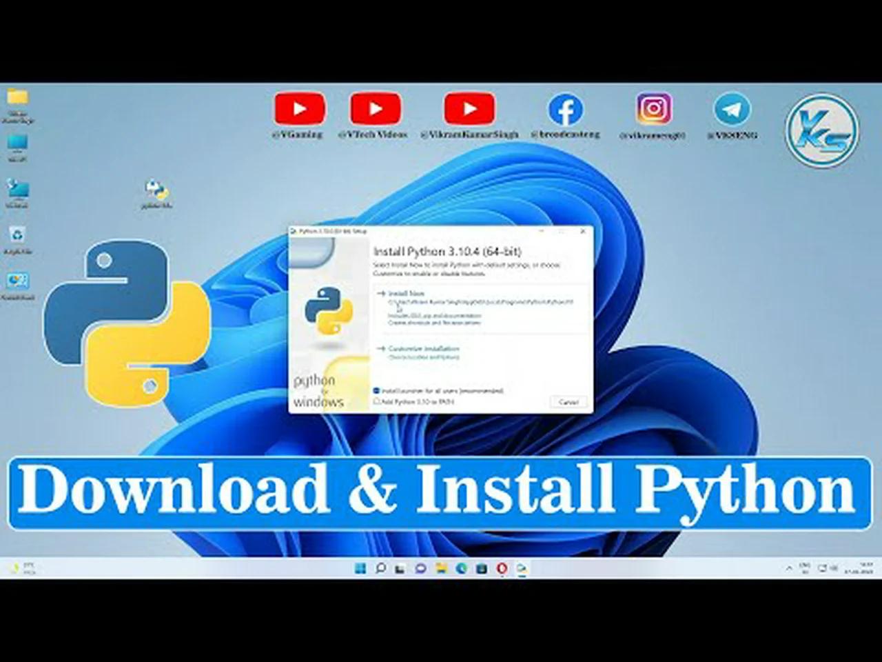Open Microsoft Store from the taskbar
This screenshot has width=882, height=662.
482,568
